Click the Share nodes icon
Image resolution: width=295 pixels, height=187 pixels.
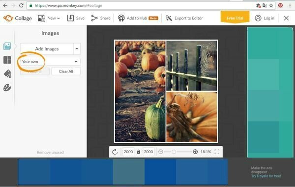[94, 18]
